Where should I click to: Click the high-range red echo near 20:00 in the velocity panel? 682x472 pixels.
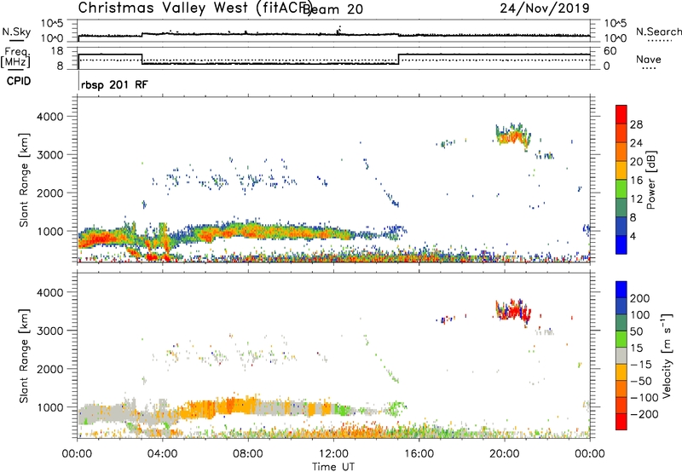pos(515,311)
